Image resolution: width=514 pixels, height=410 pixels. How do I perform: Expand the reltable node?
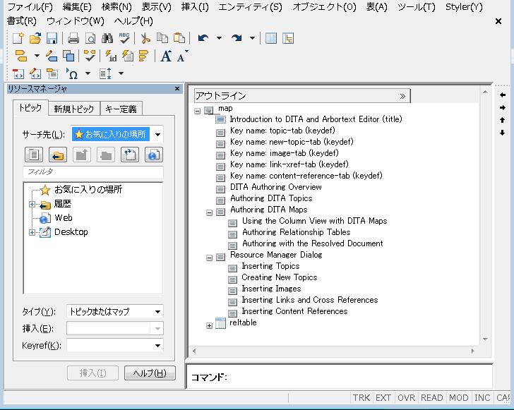pos(209,325)
